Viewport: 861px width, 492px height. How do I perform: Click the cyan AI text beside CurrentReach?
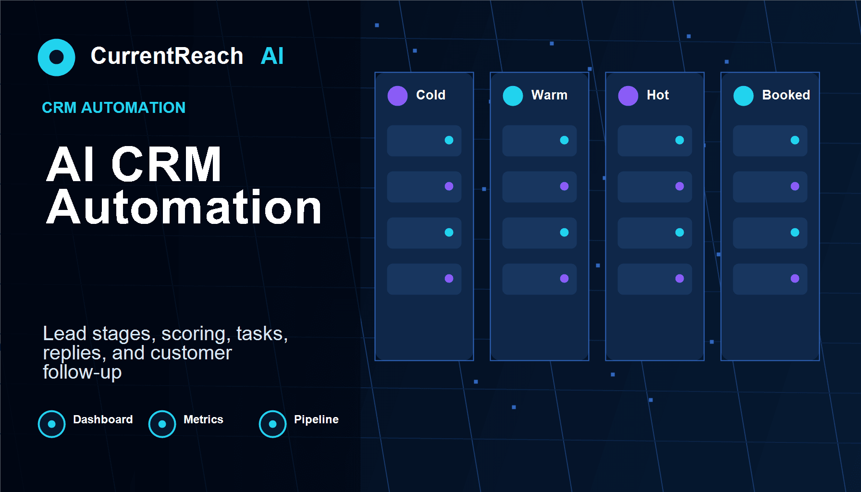272,56
